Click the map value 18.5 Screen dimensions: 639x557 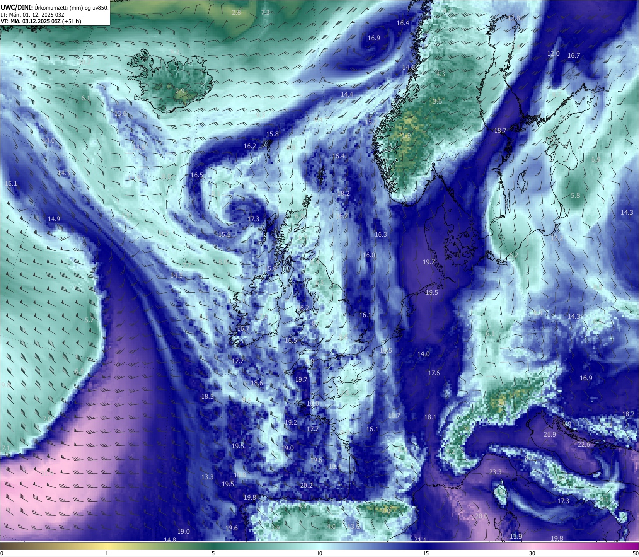[207, 397]
